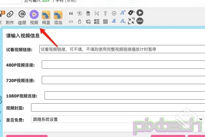Click the 试看视频链接 input field
Image resolution: width=205 pixels, height=137 pixels.
[122, 49]
